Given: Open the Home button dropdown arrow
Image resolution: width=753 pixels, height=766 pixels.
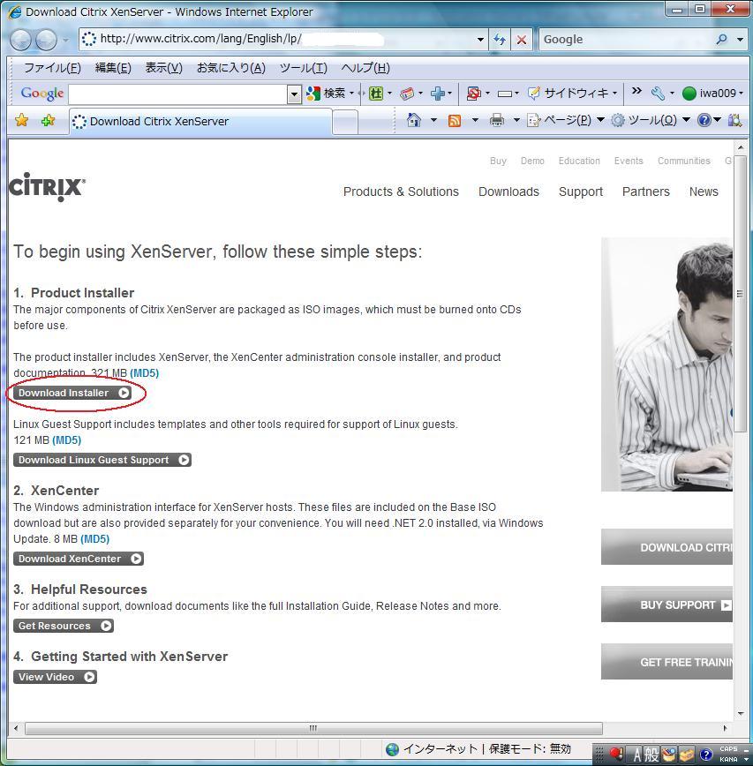Looking at the screenshot, I should pos(433,120).
